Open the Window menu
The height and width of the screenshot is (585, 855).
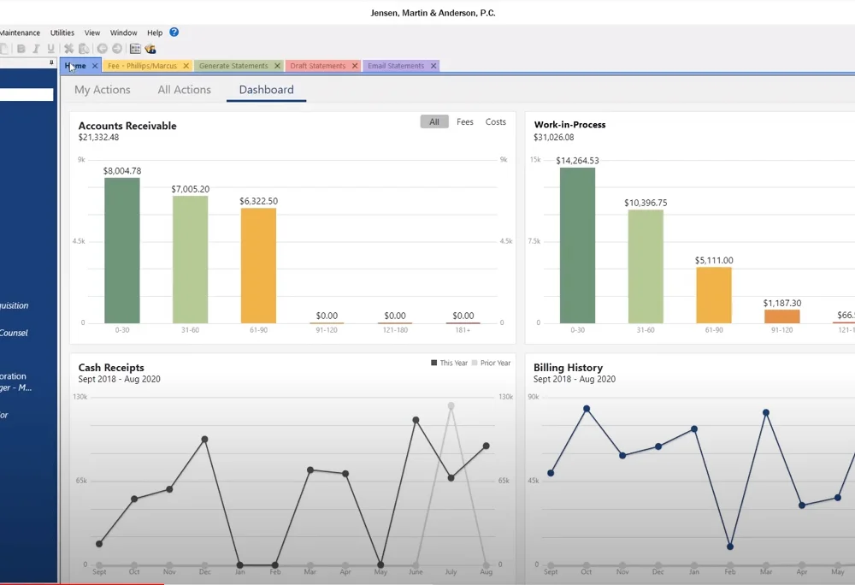[123, 32]
